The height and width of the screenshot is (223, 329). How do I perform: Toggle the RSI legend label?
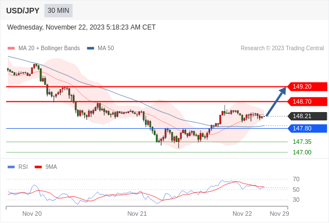(x=23, y=167)
